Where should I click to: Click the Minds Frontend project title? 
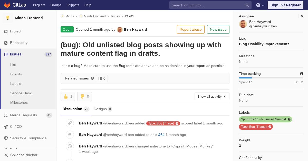29,18
